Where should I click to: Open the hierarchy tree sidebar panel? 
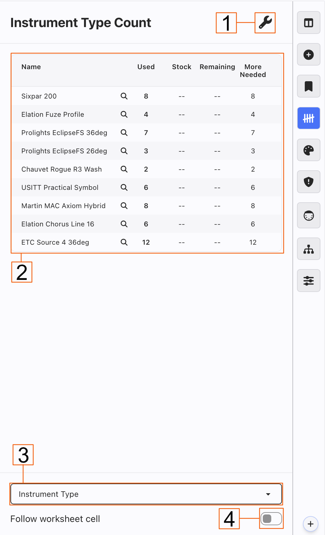[308, 249]
